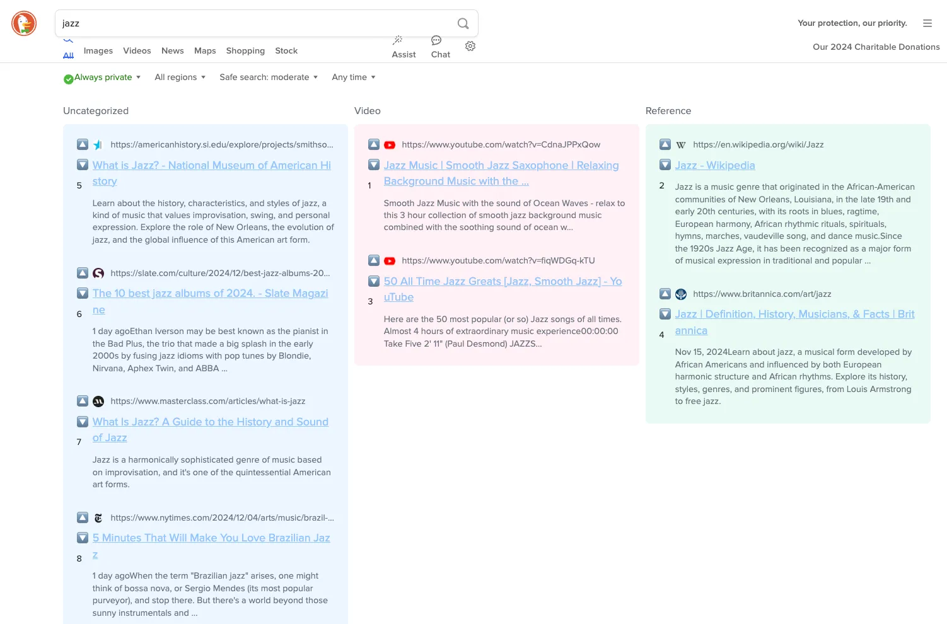
Task: Downvote the 50 All Time Jazz Greats video
Action: [374, 281]
